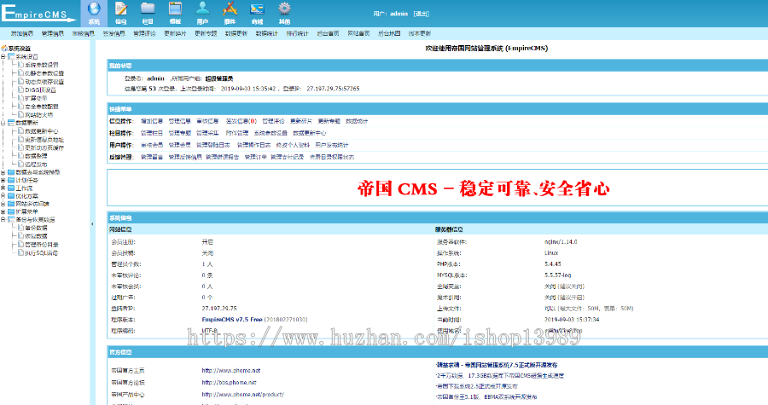Viewport: 768px width, 405px height.
Task: Visit http://bbs.phome.net forum link
Action: point(230,383)
